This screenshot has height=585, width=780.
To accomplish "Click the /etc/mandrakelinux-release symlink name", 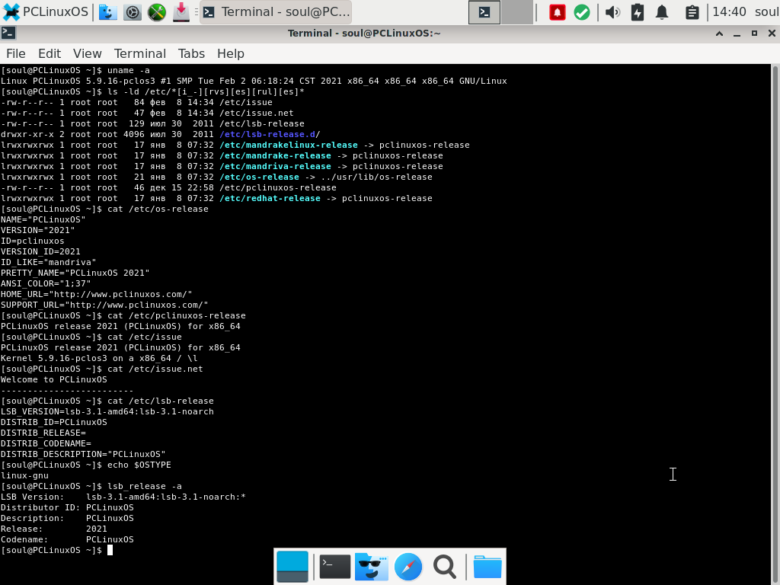I will point(289,145).
